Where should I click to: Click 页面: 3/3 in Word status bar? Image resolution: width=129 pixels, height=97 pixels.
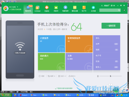point(4,92)
